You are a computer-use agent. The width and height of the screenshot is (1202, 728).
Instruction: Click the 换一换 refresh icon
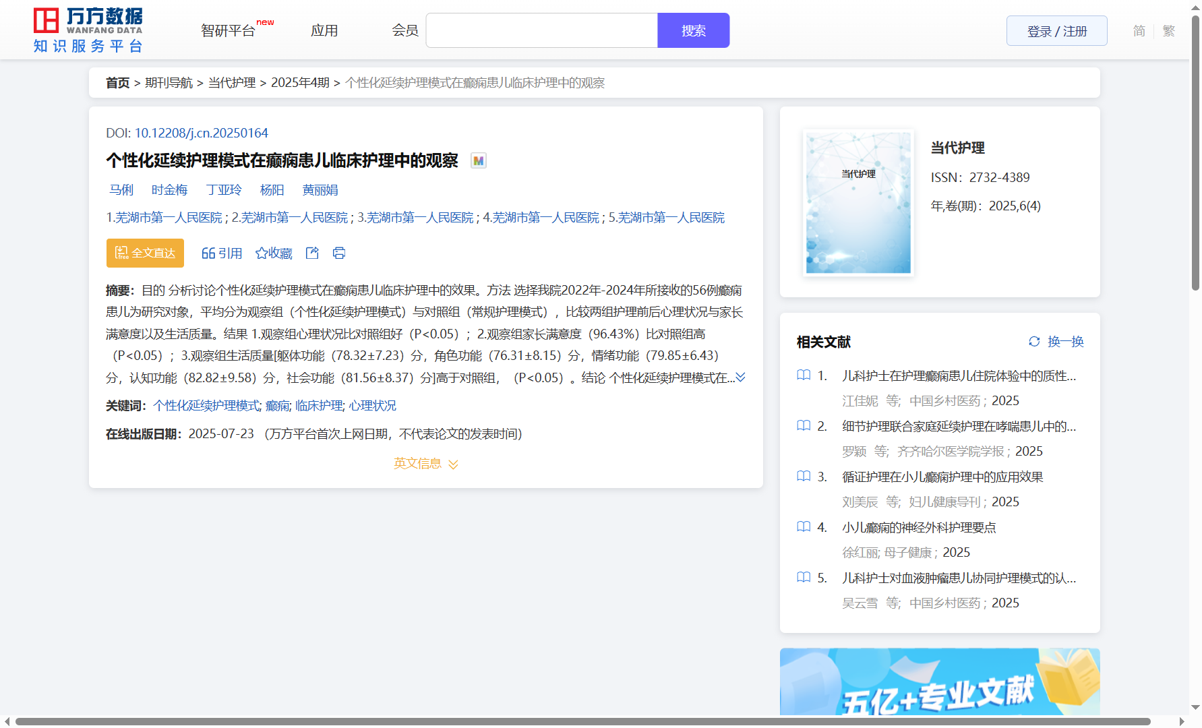[x=1034, y=342]
